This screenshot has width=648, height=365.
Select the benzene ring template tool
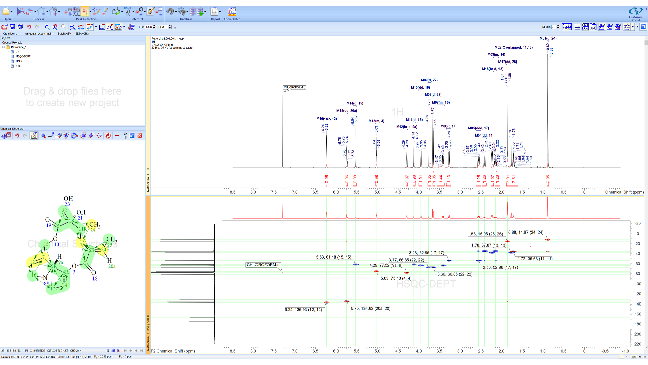74,136
